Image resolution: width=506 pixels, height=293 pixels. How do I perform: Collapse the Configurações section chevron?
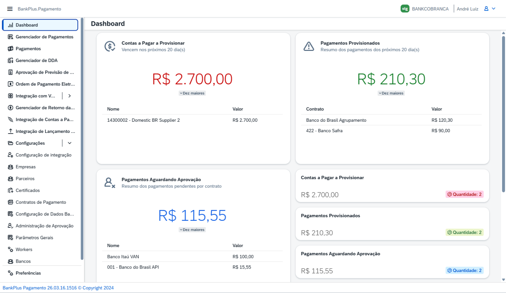(x=69, y=143)
